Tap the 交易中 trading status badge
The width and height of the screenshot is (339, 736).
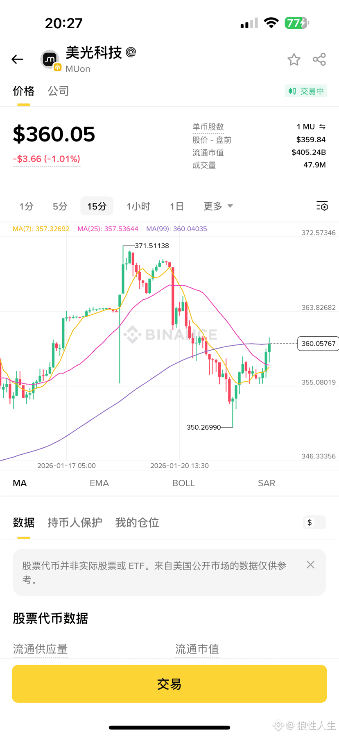pos(306,91)
